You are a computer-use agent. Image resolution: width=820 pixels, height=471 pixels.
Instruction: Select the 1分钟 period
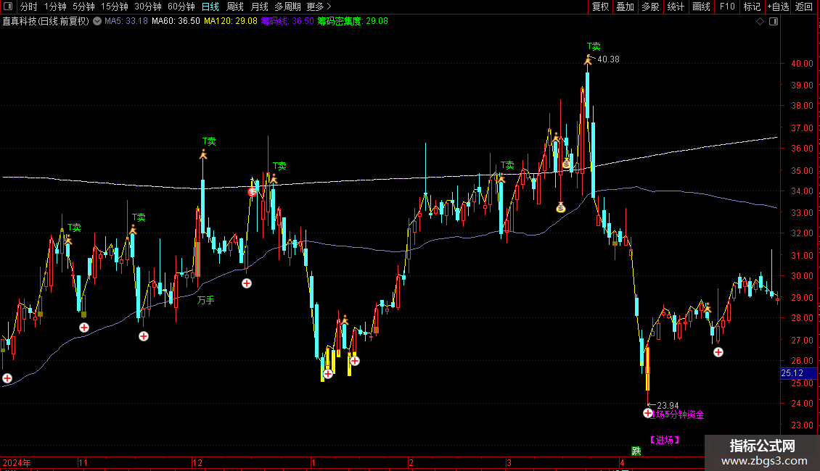click(x=55, y=7)
